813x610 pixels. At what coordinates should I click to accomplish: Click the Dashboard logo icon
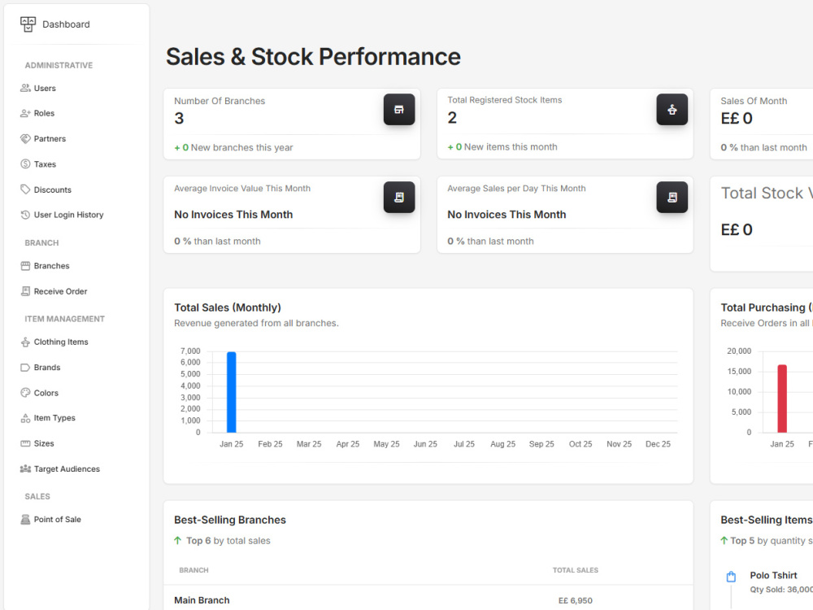(x=28, y=24)
